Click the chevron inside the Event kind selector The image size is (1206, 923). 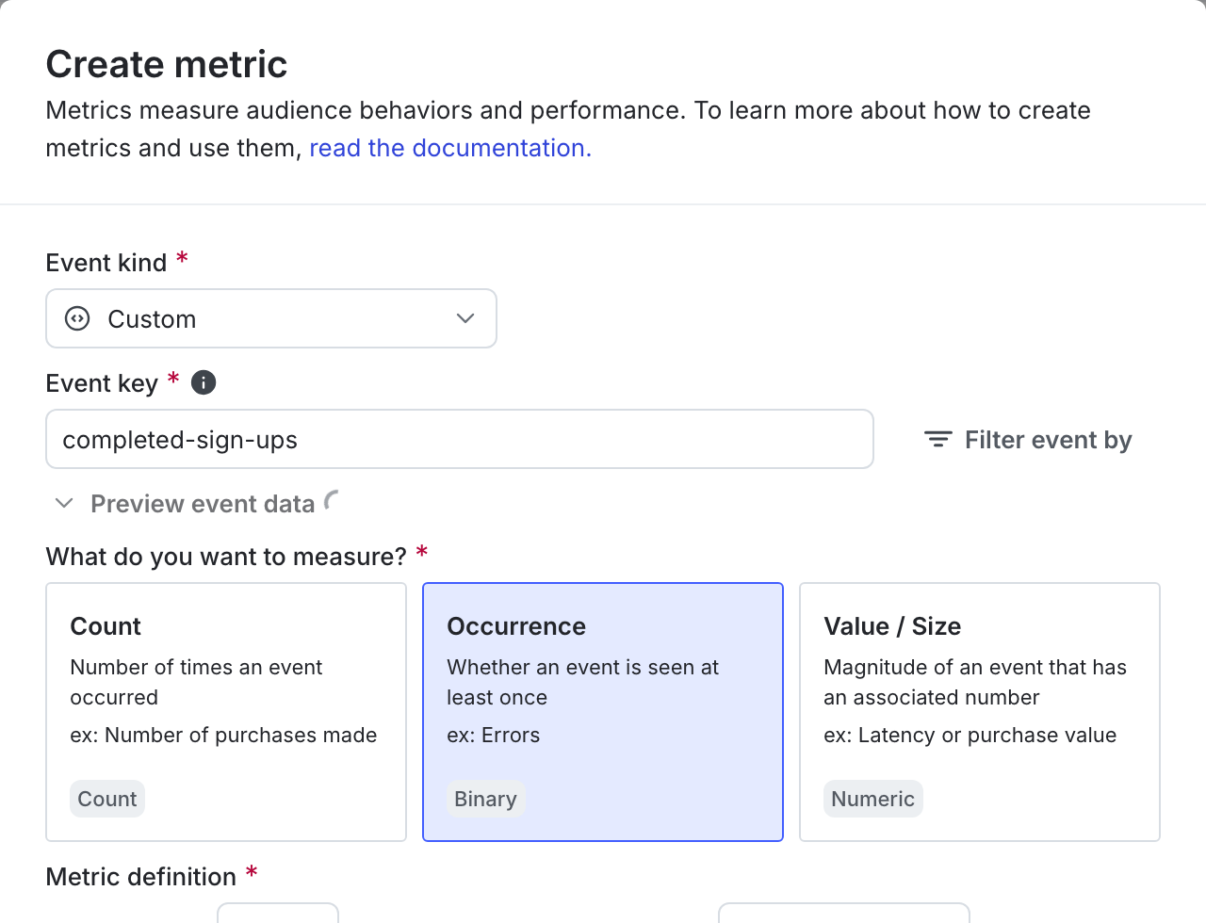[464, 318]
